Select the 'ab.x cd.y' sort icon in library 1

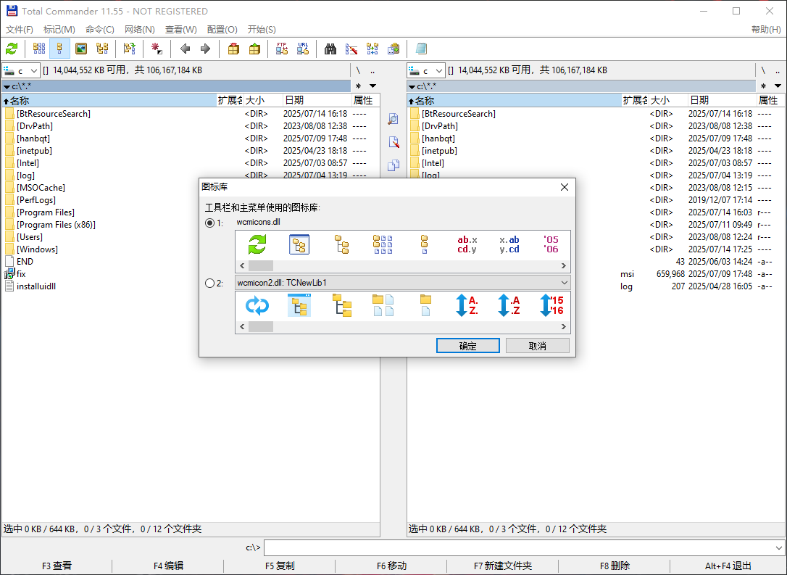coord(467,244)
